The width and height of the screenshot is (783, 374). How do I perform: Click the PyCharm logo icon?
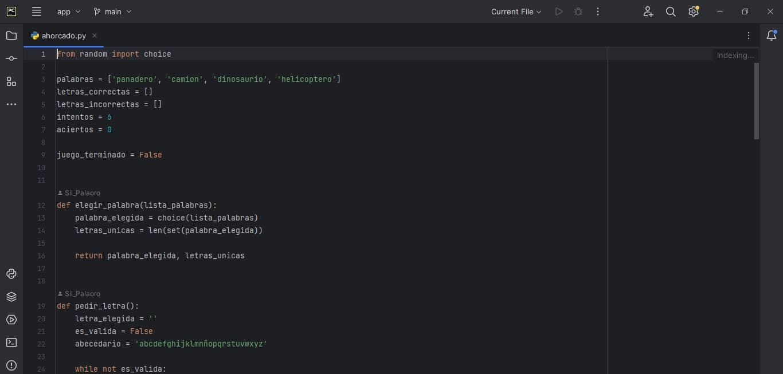11,11
